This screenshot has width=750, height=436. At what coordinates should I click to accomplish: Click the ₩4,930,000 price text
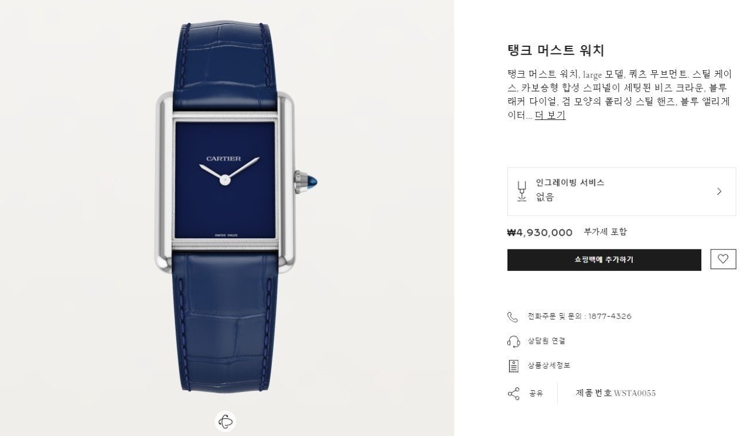pos(540,232)
